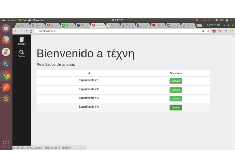Open clock 'sáb 17:29' calendar menu
Viewport: 235px width, 167px height.
coord(118,20)
